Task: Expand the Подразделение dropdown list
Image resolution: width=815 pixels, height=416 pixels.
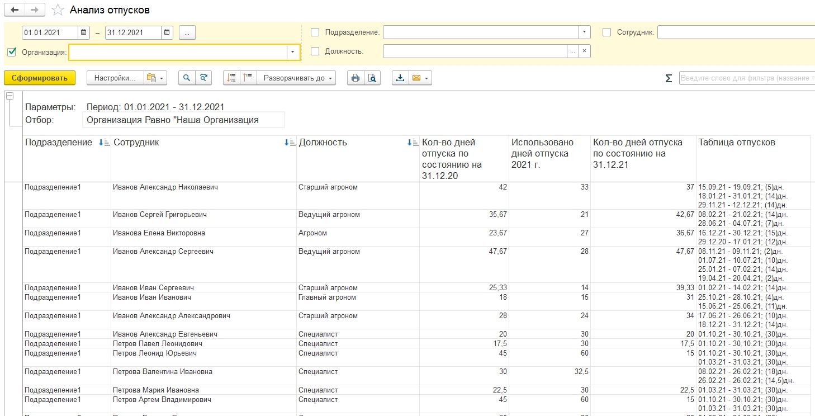Action: click(584, 32)
